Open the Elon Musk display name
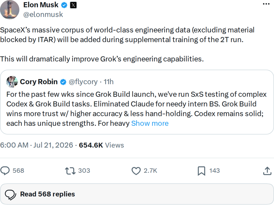Screen dimensions: 274x209 click(x=41, y=5)
